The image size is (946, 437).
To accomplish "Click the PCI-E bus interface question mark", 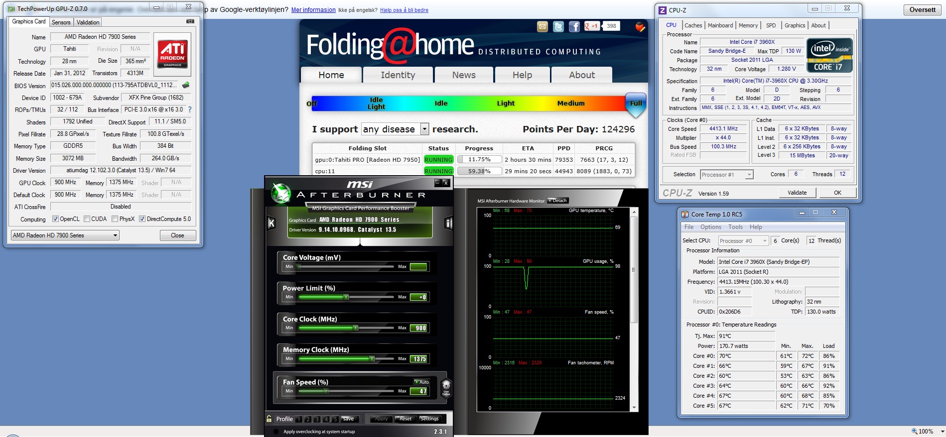I will pos(190,109).
